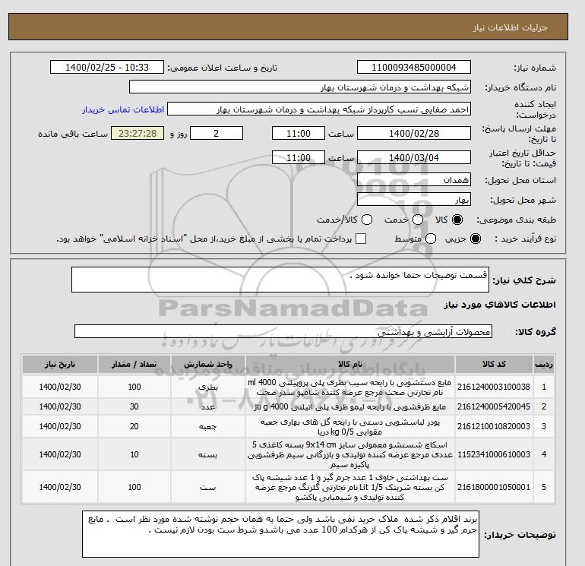Screen dimensions: 585x566
Task: Click quantity 30 in row 2
Action: tap(134, 406)
